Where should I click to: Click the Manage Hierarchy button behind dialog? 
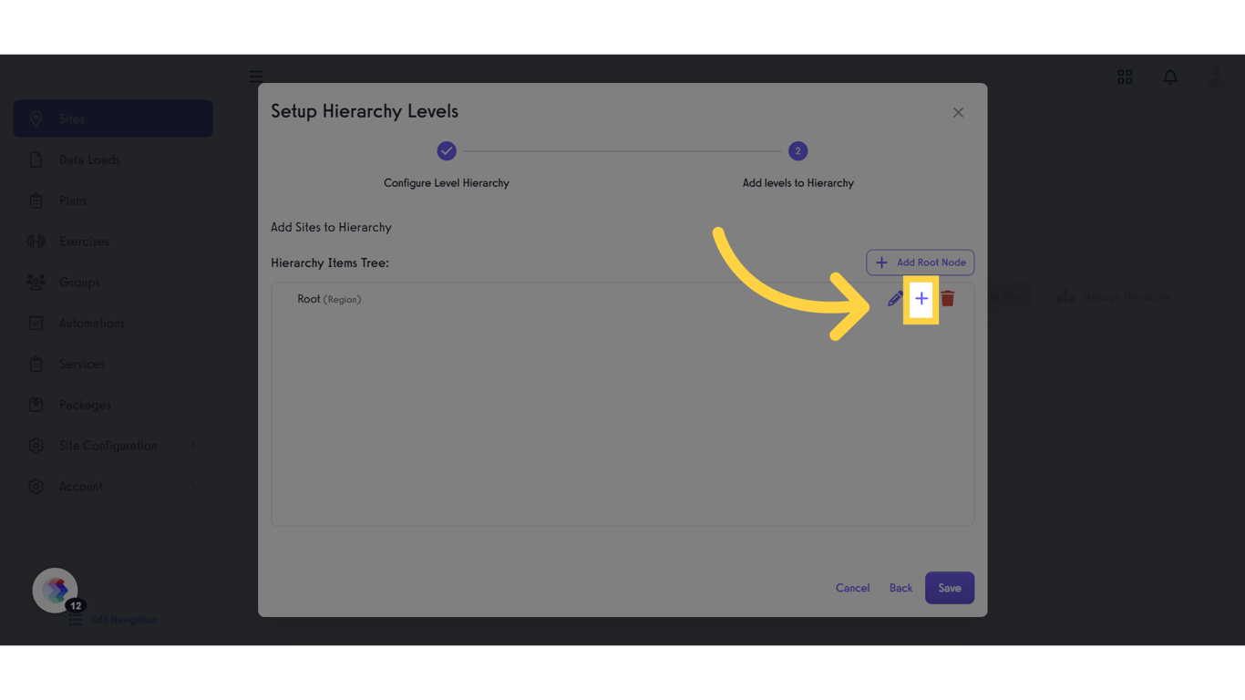point(1114,296)
